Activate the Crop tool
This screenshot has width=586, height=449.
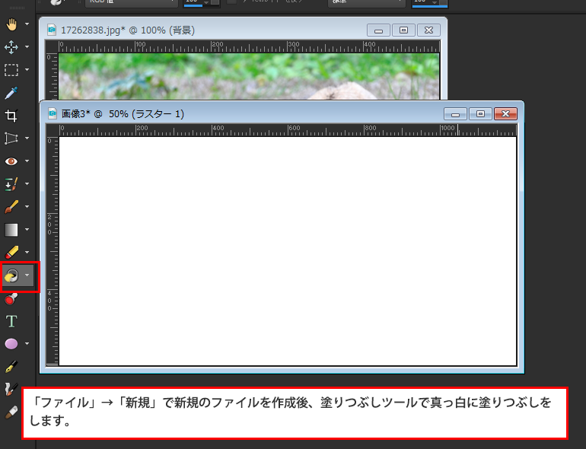point(11,116)
